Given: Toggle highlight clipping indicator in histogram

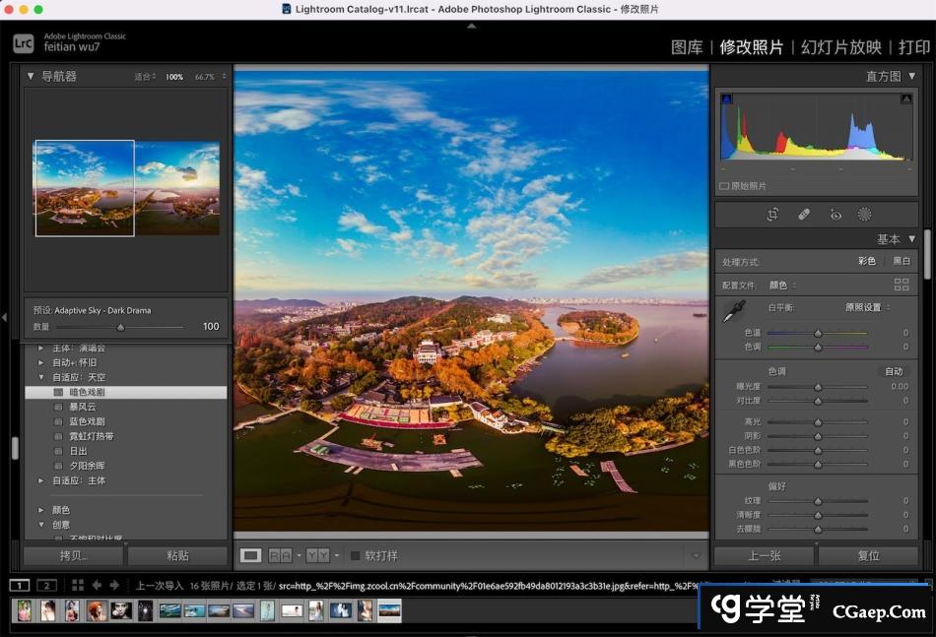Looking at the screenshot, I should tap(908, 99).
